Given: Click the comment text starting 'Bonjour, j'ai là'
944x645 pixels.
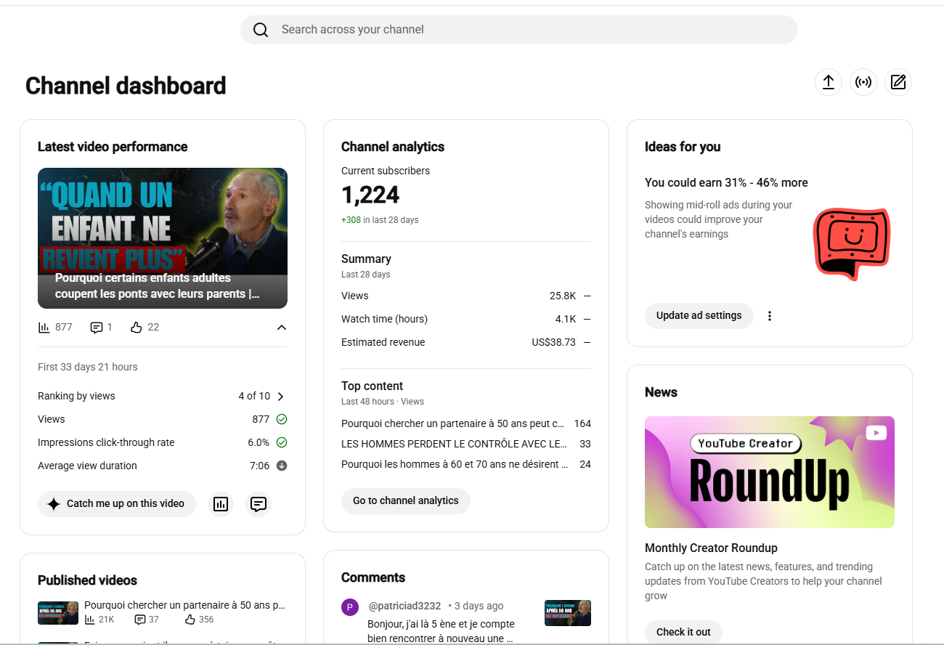Looking at the screenshot, I should point(442,631).
